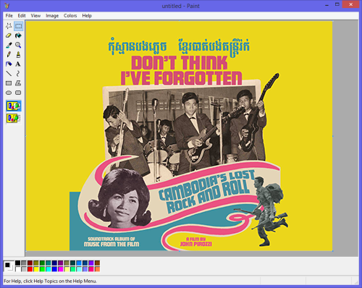
Task: Choose the Ellipse tool
Action: tap(9, 93)
